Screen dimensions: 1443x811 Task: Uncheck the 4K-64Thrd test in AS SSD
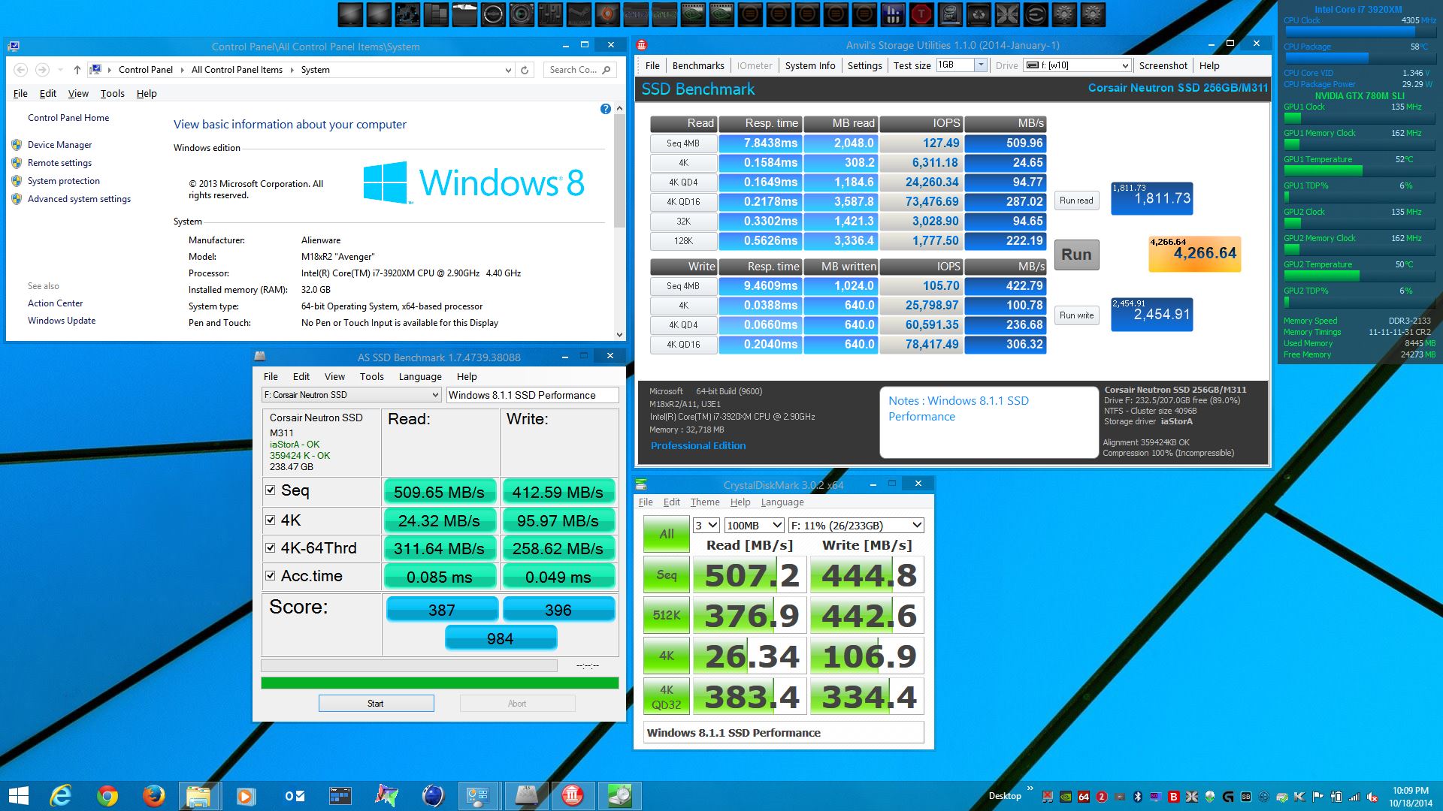pos(271,548)
